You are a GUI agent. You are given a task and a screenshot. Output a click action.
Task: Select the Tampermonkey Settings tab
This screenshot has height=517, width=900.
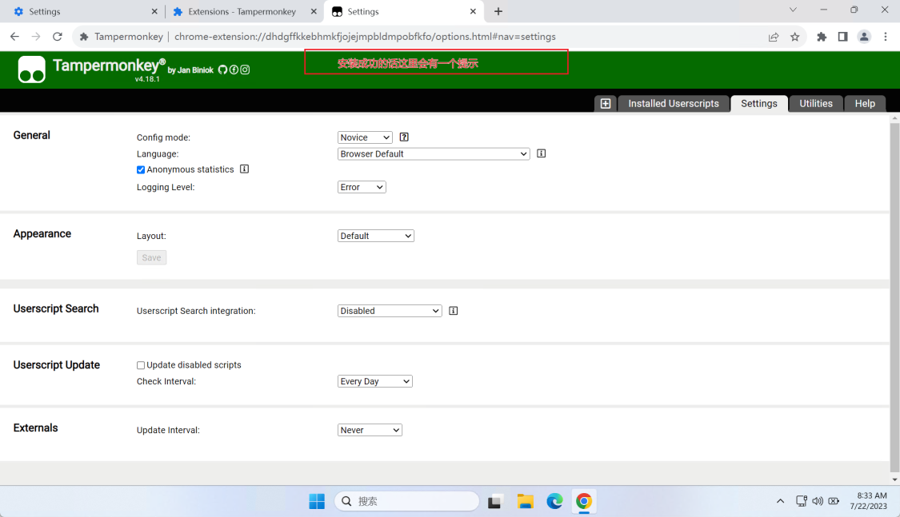click(759, 104)
